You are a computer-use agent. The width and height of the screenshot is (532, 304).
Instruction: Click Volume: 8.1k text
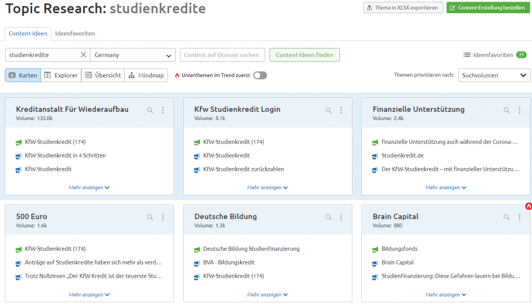tap(210, 119)
